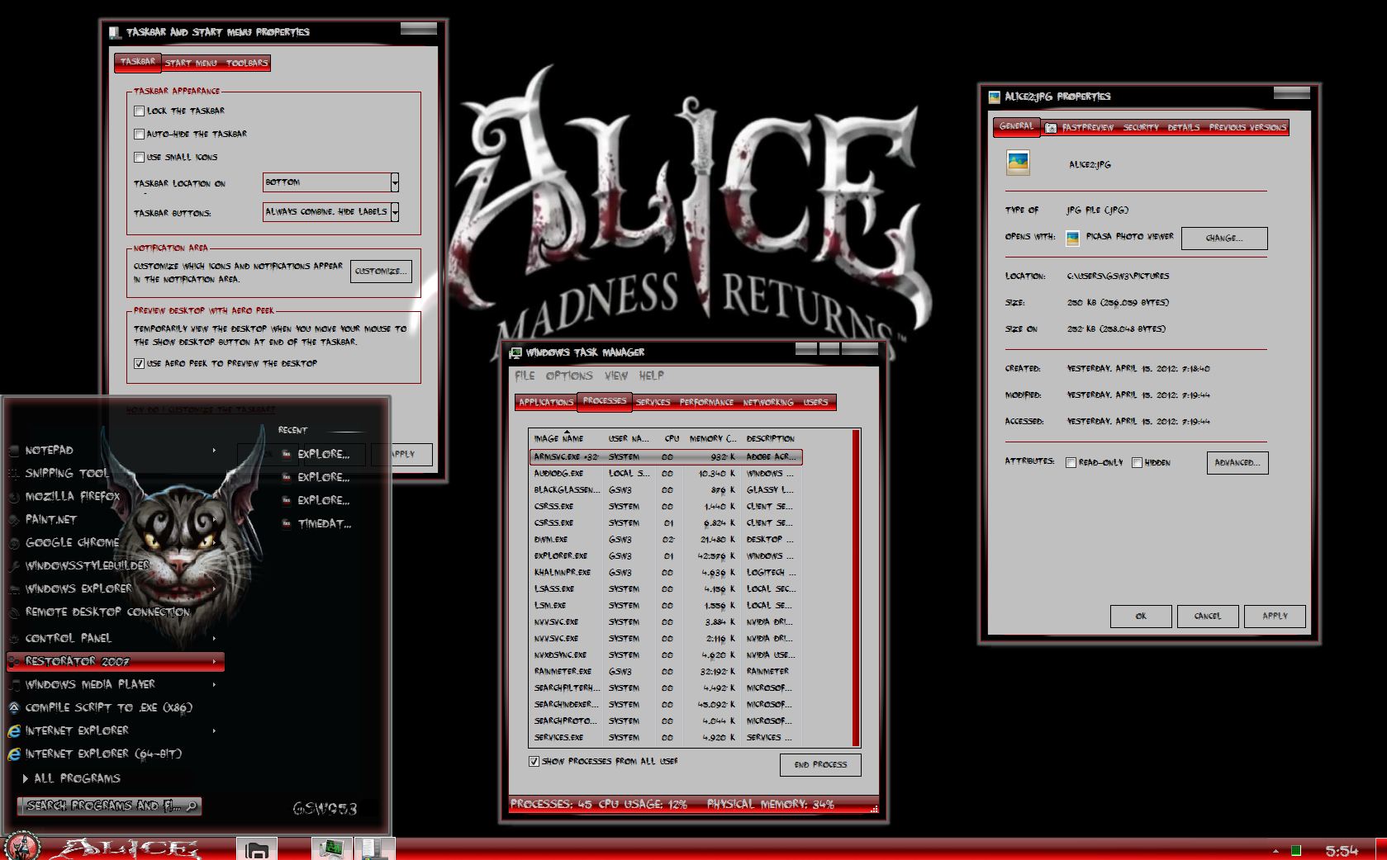Click the Alice2.jpg file thumbnail icon

pos(1018,163)
